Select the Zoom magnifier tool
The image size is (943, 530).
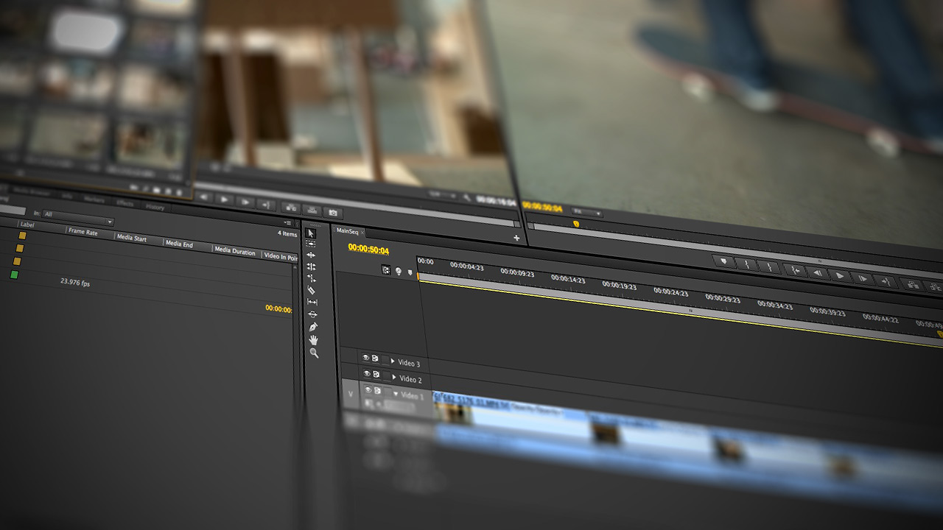point(314,353)
